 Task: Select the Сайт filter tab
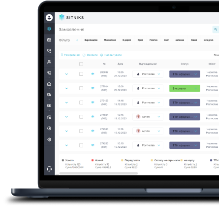166,40
